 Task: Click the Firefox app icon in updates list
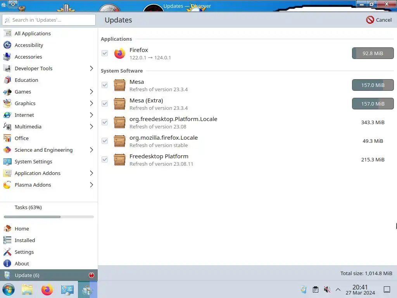pyautogui.click(x=119, y=54)
